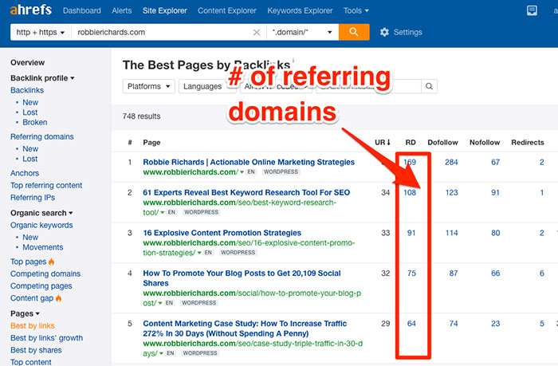Click Nofollow value 80 in row 3
Screen dimensions: 558x366
click(496, 233)
